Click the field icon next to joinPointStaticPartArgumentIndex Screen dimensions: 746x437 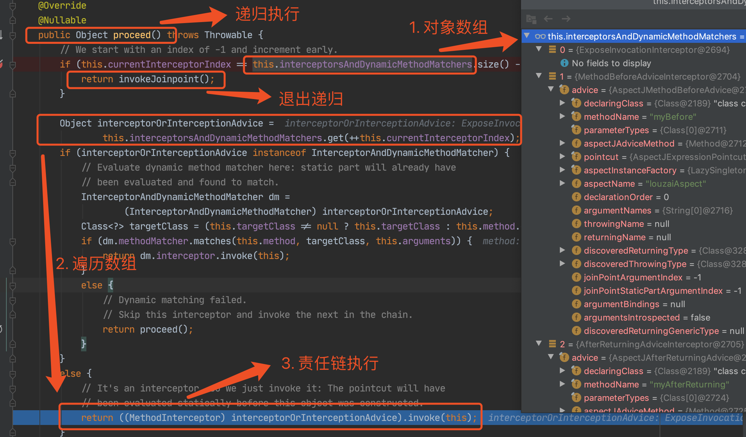[x=576, y=290]
